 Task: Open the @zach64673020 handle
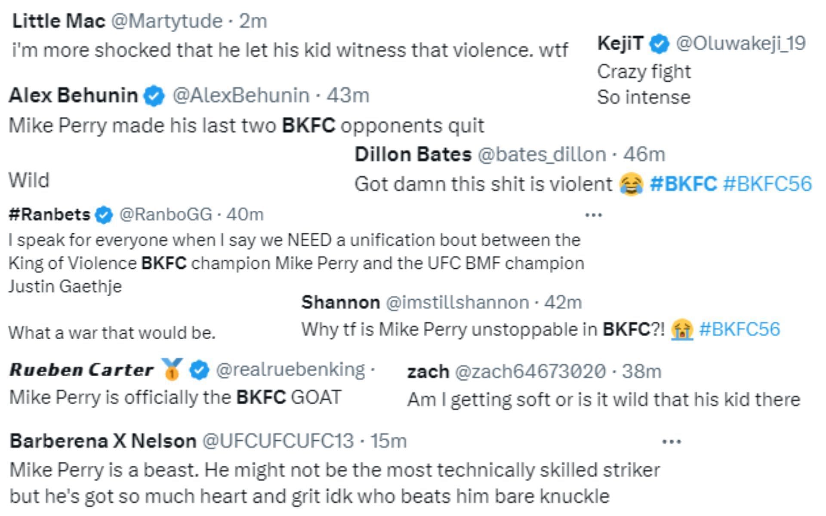(530, 372)
